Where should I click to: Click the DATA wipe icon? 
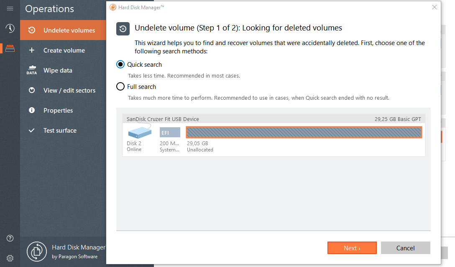coord(32,70)
